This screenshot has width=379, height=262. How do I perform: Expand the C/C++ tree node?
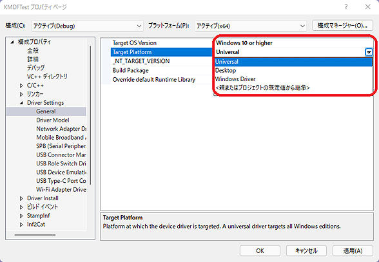21,86
